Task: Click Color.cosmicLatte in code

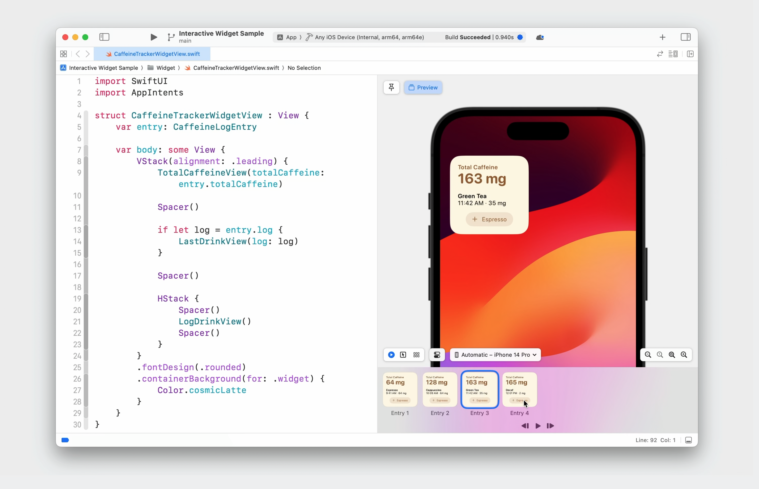Action: [x=202, y=390]
